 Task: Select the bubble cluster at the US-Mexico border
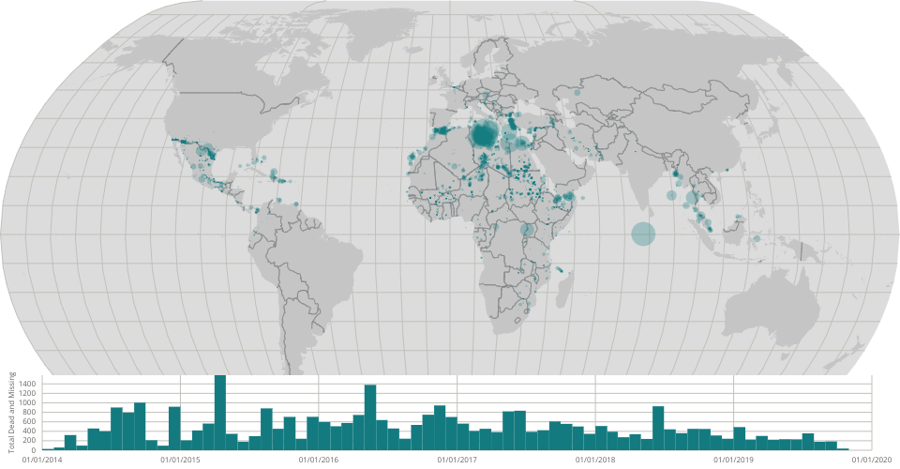[x=206, y=150]
